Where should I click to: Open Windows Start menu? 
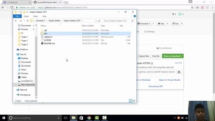[x=4, y=118]
